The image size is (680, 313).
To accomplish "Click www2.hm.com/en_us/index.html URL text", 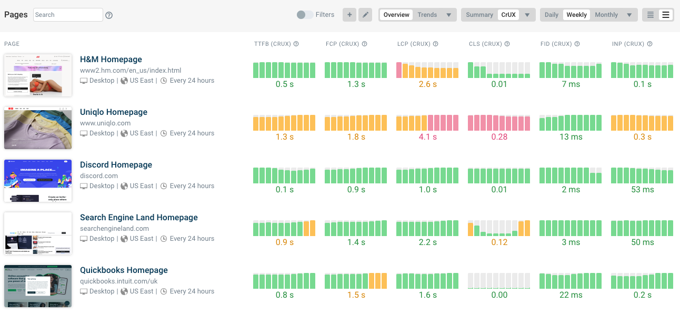I will tap(131, 70).
